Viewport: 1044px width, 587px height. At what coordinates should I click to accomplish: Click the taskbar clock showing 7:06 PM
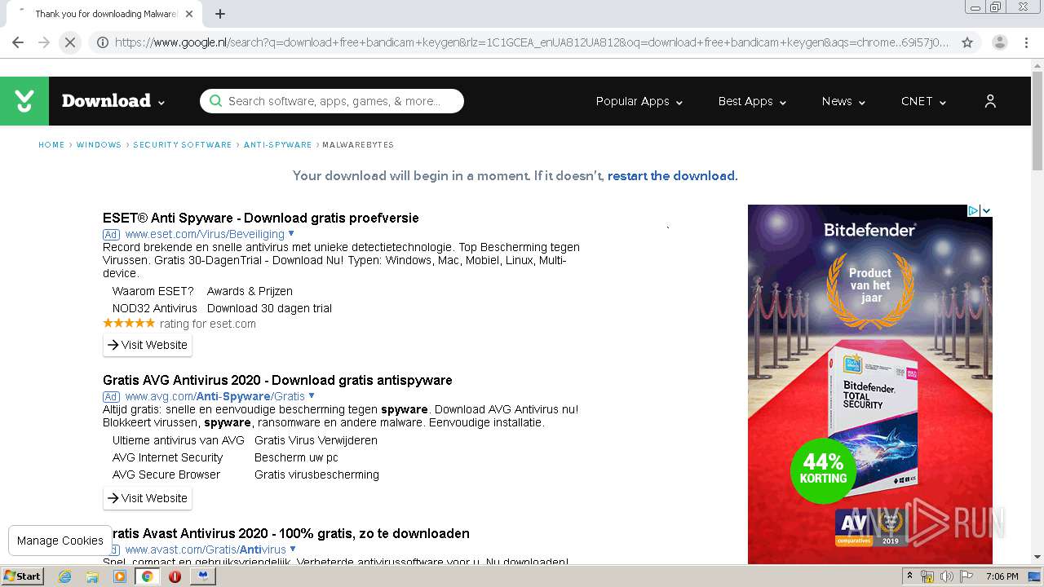click(1002, 576)
